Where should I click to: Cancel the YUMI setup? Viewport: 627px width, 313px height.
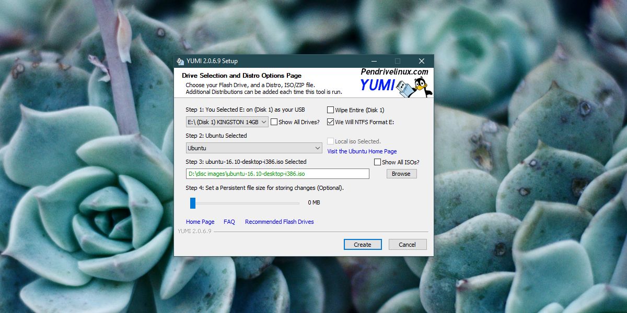point(408,244)
